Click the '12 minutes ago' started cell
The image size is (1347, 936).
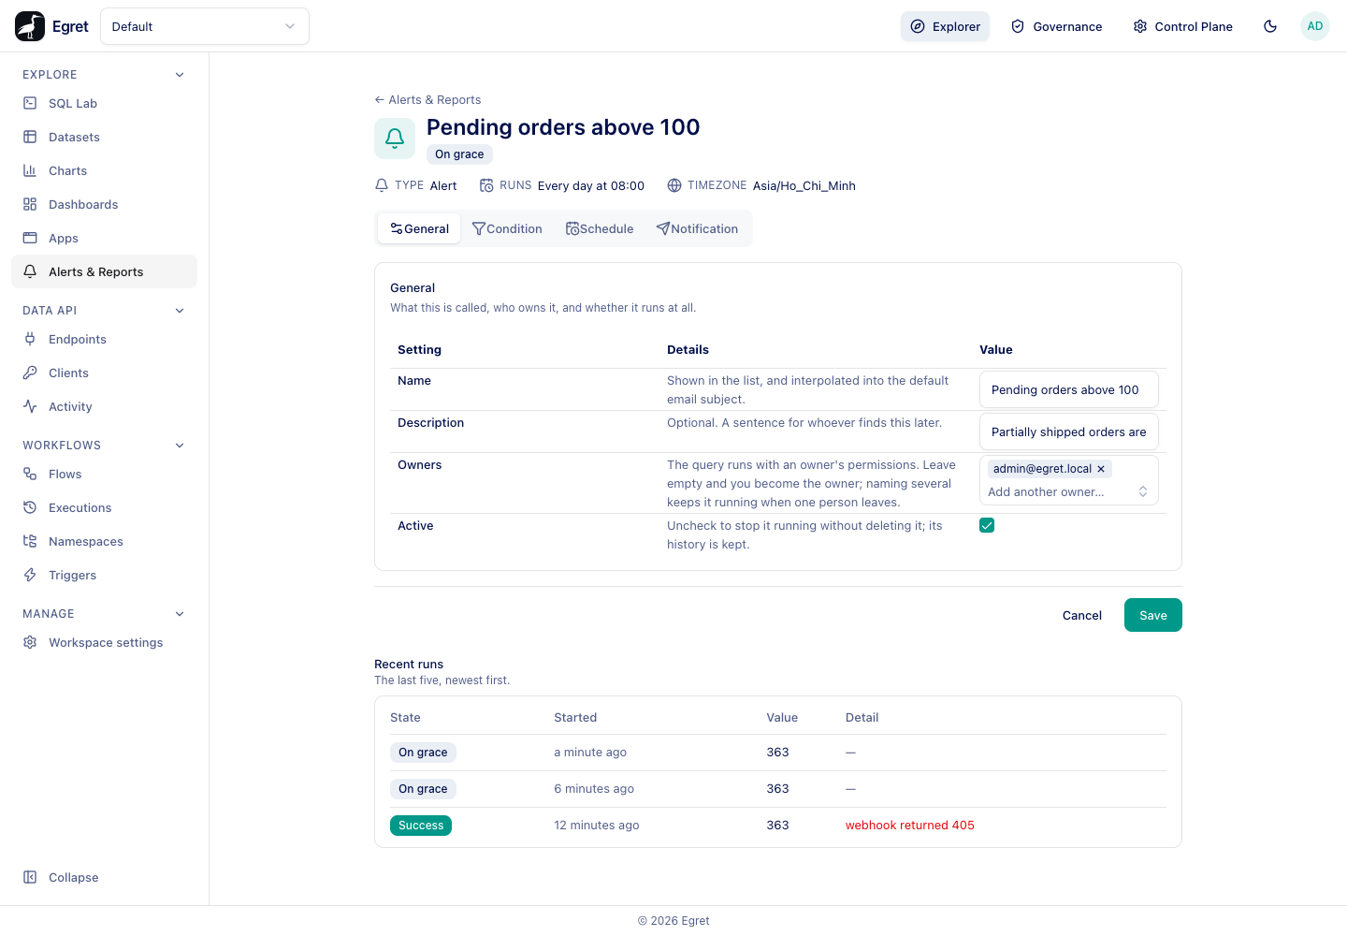(x=597, y=825)
